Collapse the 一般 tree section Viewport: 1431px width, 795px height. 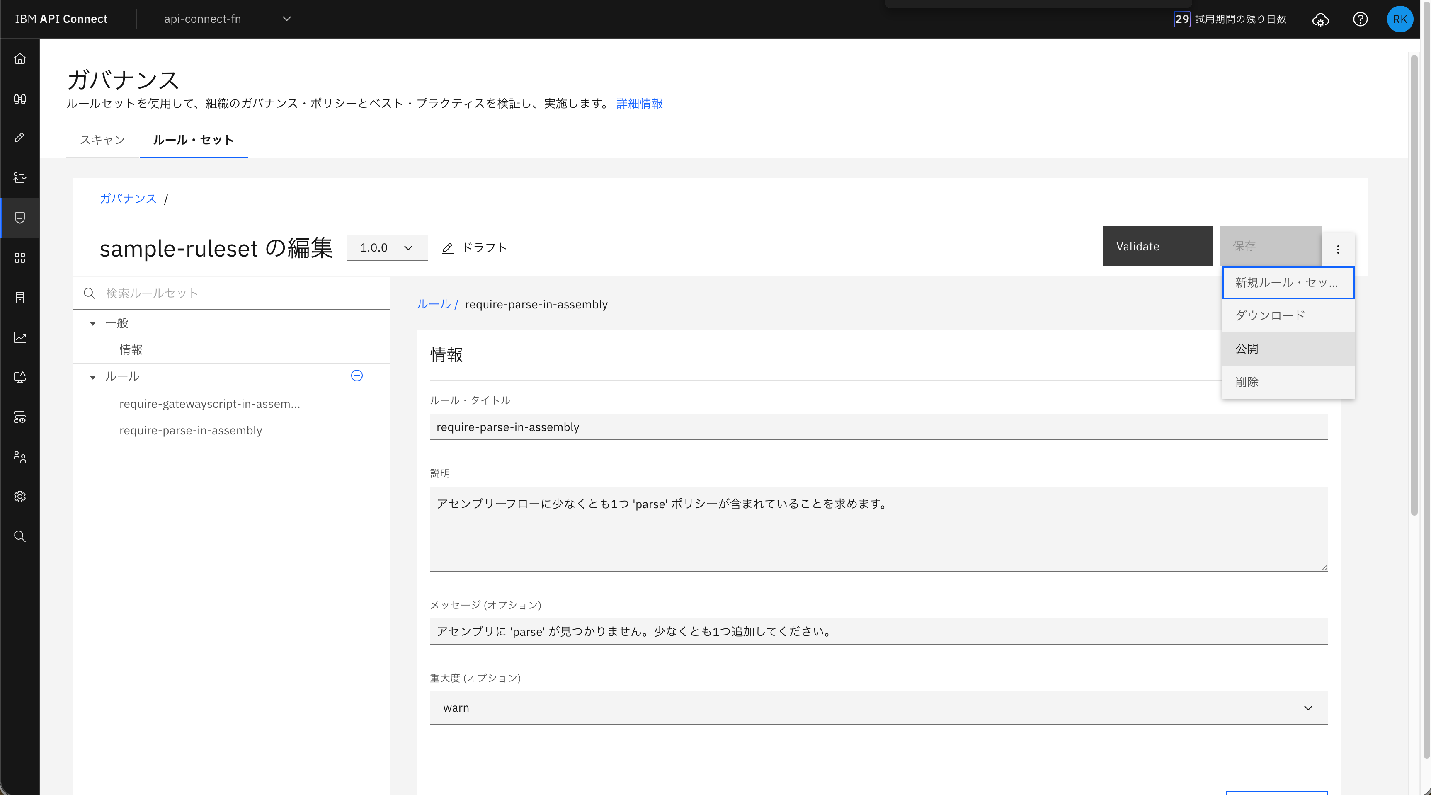[x=93, y=323]
